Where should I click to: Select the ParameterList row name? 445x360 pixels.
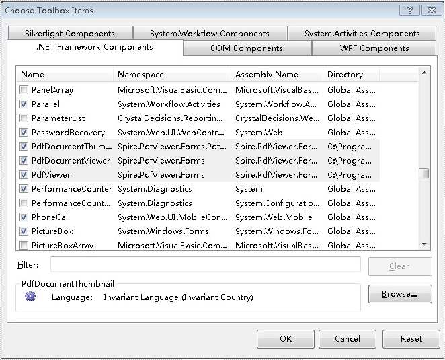[x=58, y=118]
